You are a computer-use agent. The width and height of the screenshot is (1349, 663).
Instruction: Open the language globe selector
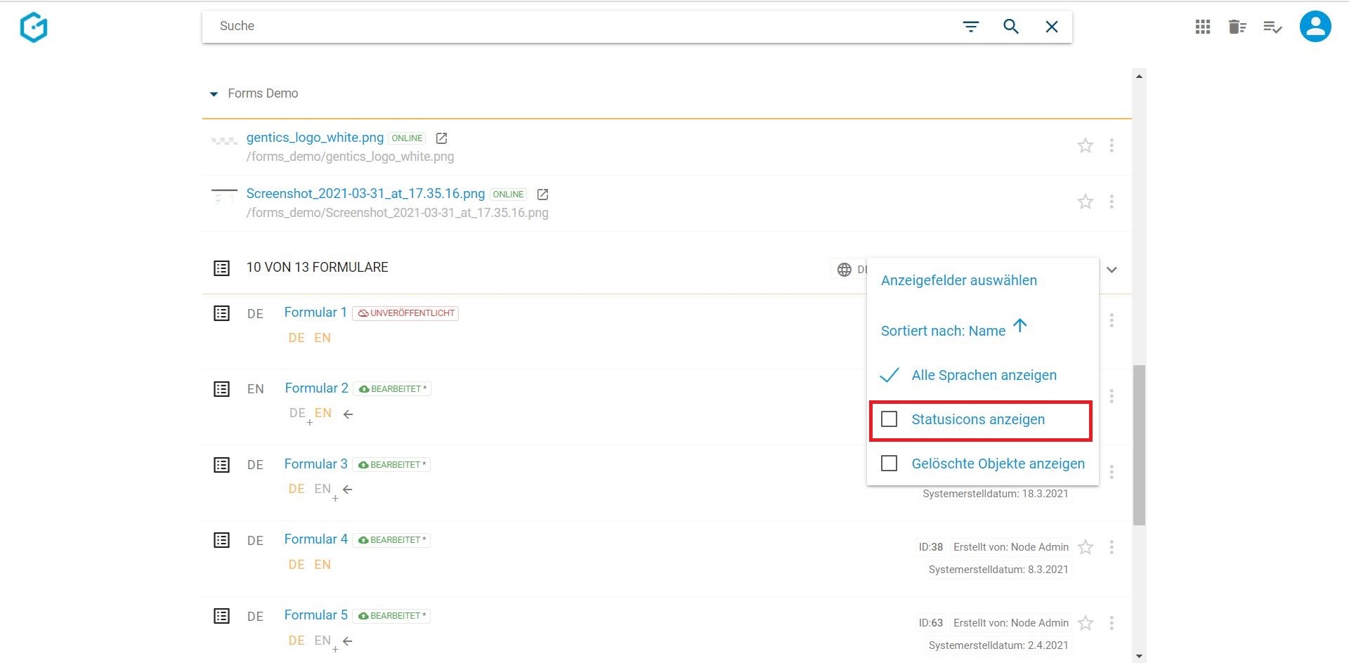tap(845, 270)
